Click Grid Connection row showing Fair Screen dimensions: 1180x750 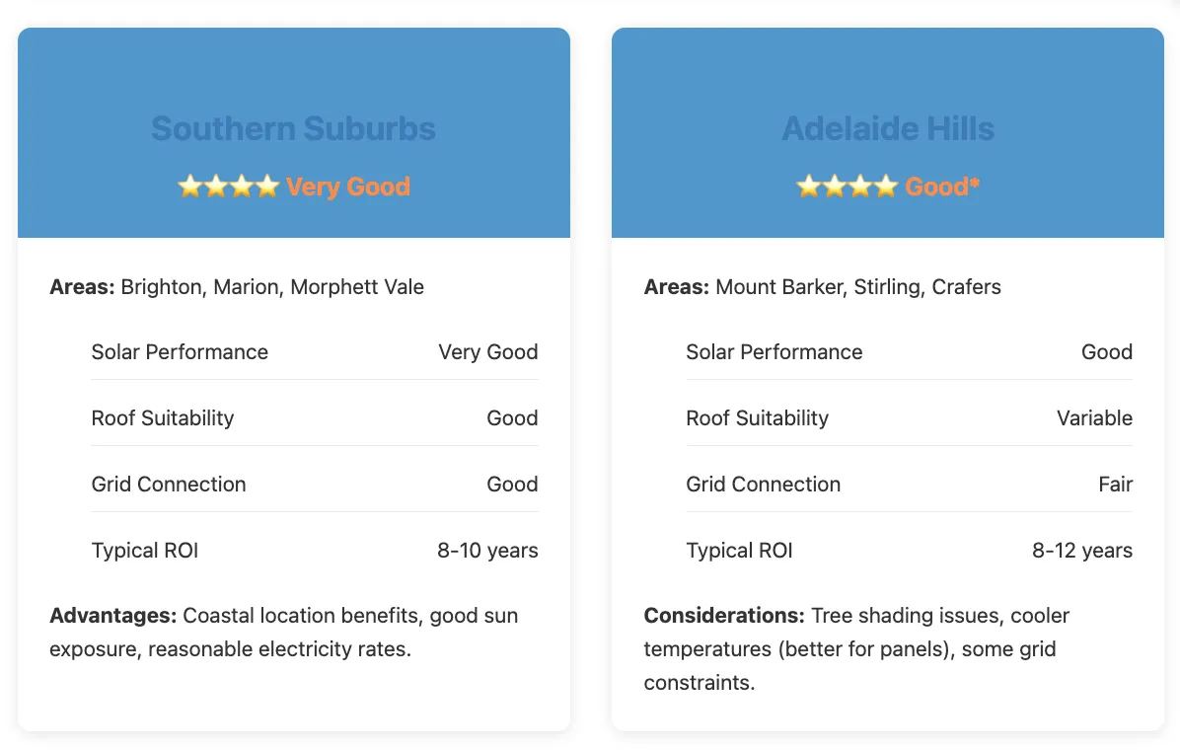coord(909,485)
